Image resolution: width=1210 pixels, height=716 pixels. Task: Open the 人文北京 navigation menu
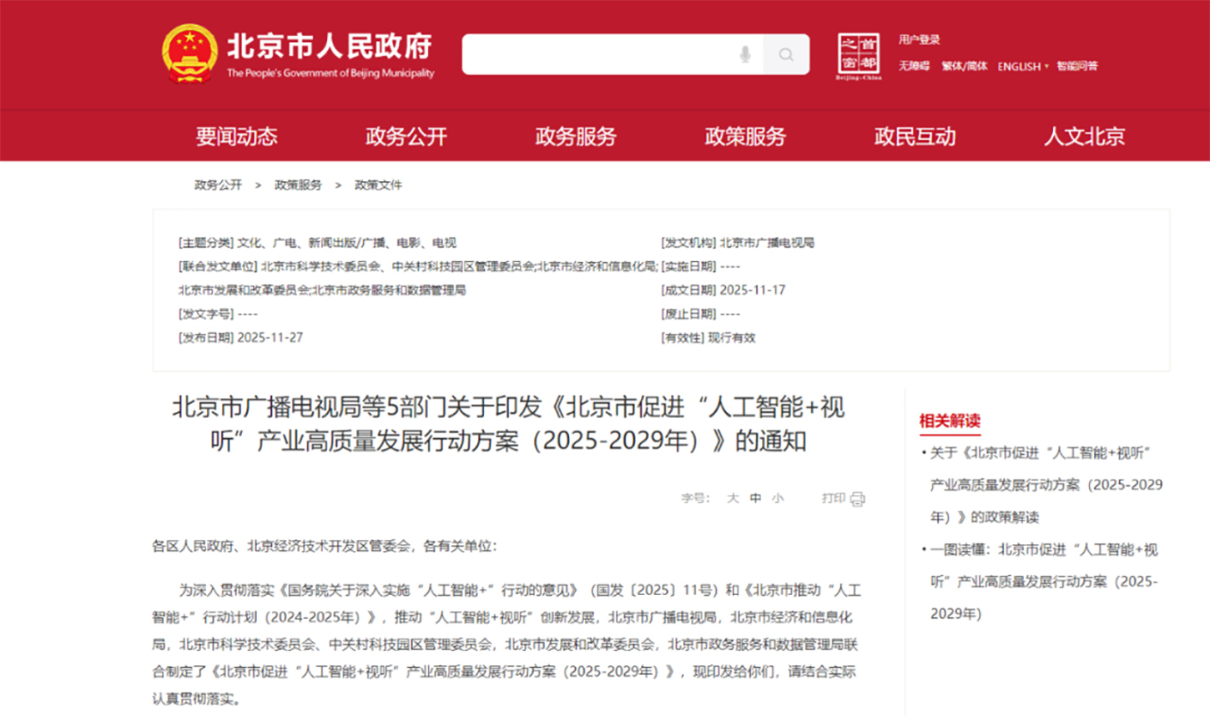pos(1084,137)
